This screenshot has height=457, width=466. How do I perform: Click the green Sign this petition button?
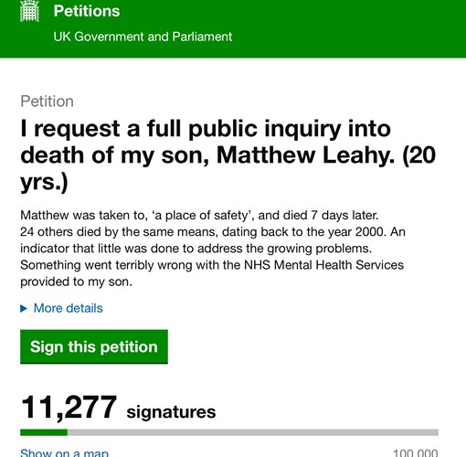pos(94,346)
